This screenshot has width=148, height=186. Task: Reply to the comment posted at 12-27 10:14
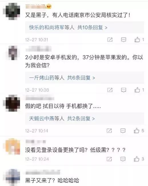coord(123,131)
